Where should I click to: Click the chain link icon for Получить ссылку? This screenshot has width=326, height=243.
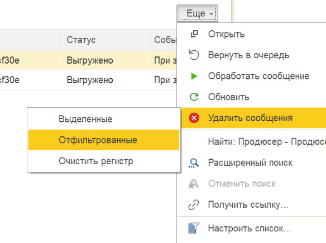pyautogui.click(x=194, y=204)
